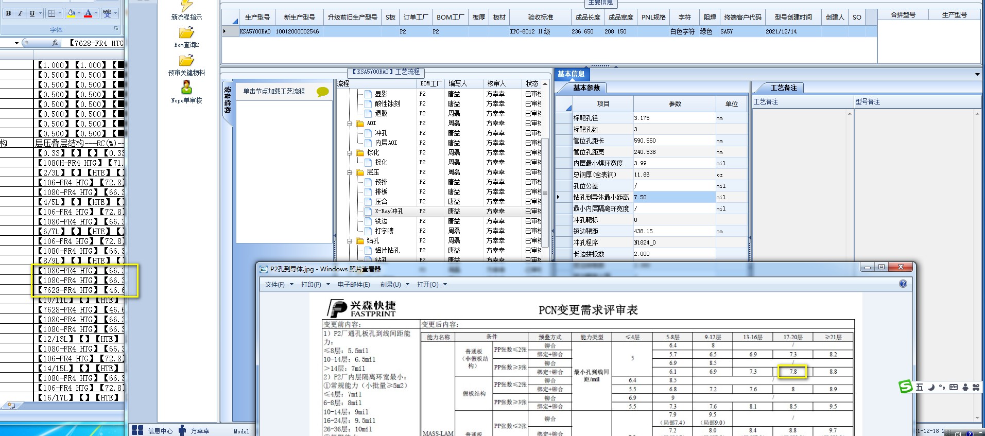
Task: Click the 方幸幸 user person icon
Action: 182,430
